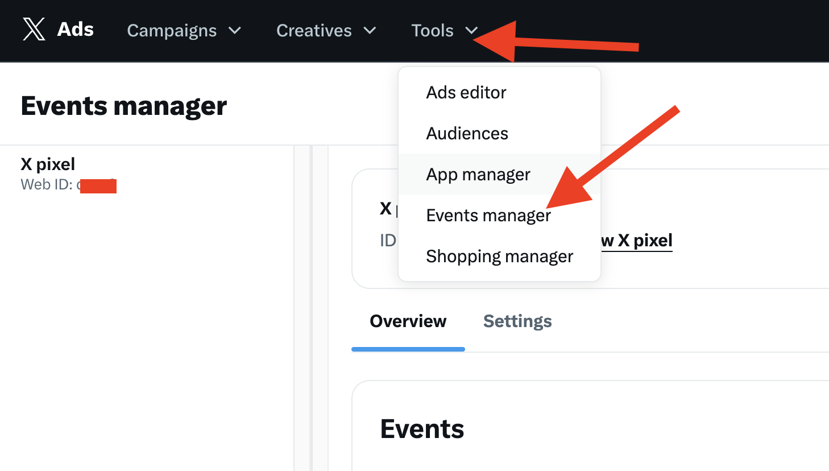This screenshot has height=471, width=829.
Task: Choose Shopping manager menu entry
Action: 499,256
